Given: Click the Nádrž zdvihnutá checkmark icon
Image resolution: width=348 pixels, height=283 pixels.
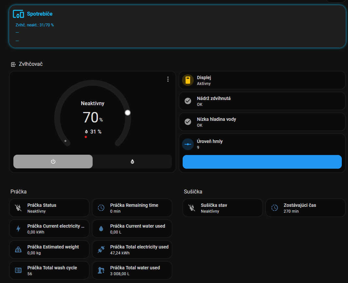Looking at the screenshot, I should (x=188, y=101).
